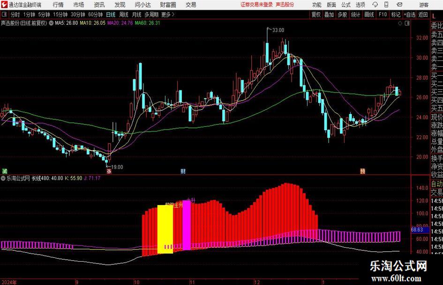This screenshot has width=443, height=285.
Task: Open the 行情 menu
Action: coord(58,5)
